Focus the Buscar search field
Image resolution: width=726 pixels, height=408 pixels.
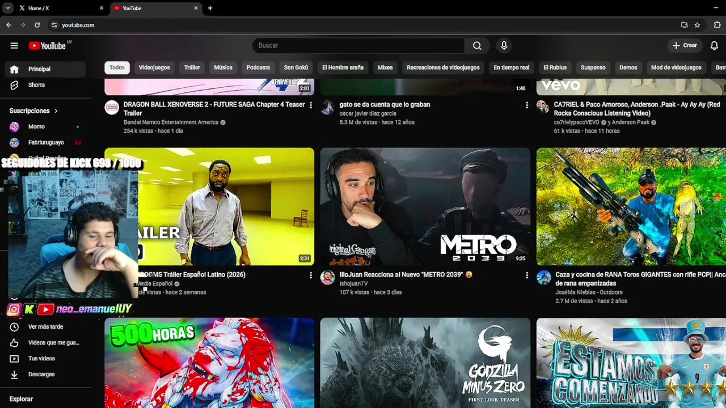point(358,45)
